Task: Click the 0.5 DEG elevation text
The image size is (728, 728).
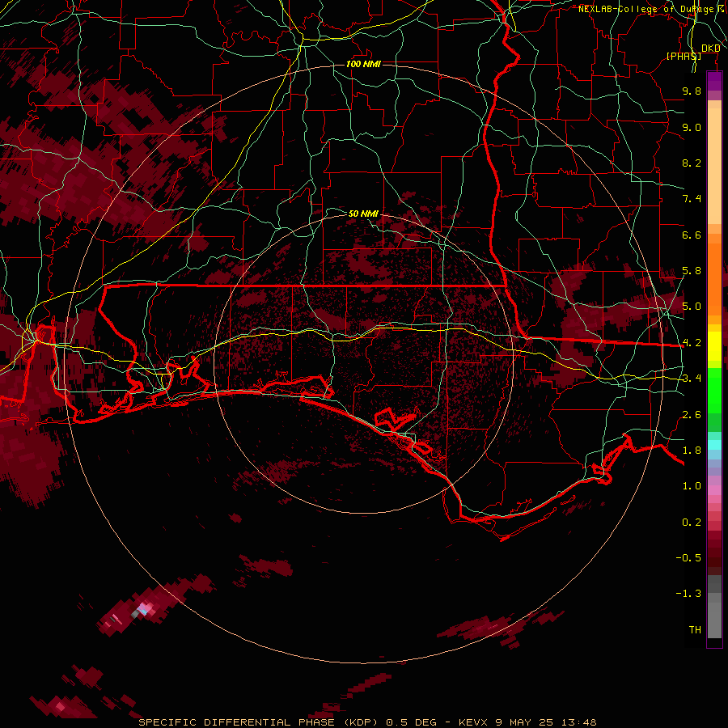Action: point(412,722)
